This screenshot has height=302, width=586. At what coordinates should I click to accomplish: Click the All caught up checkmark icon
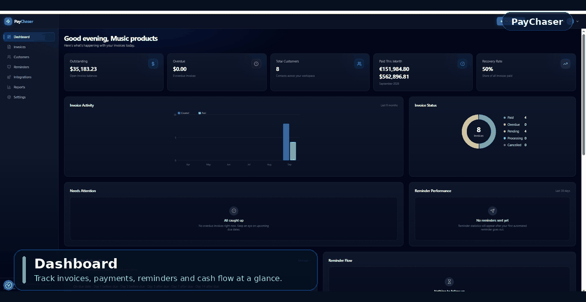point(234,211)
